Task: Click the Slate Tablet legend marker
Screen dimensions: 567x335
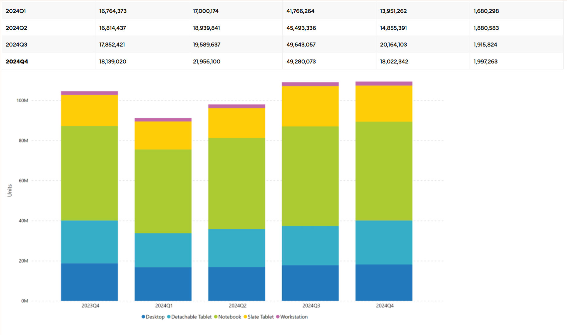Action: coord(245,317)
